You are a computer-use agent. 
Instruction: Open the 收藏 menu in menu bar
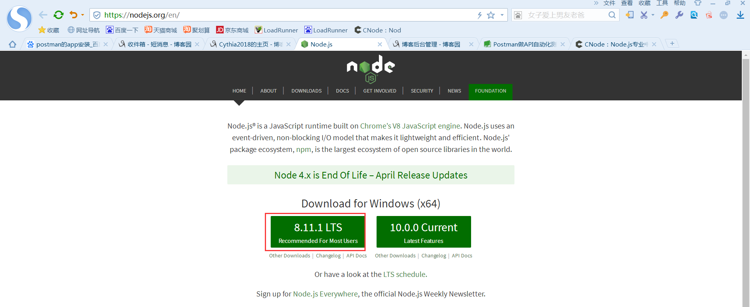645,3
